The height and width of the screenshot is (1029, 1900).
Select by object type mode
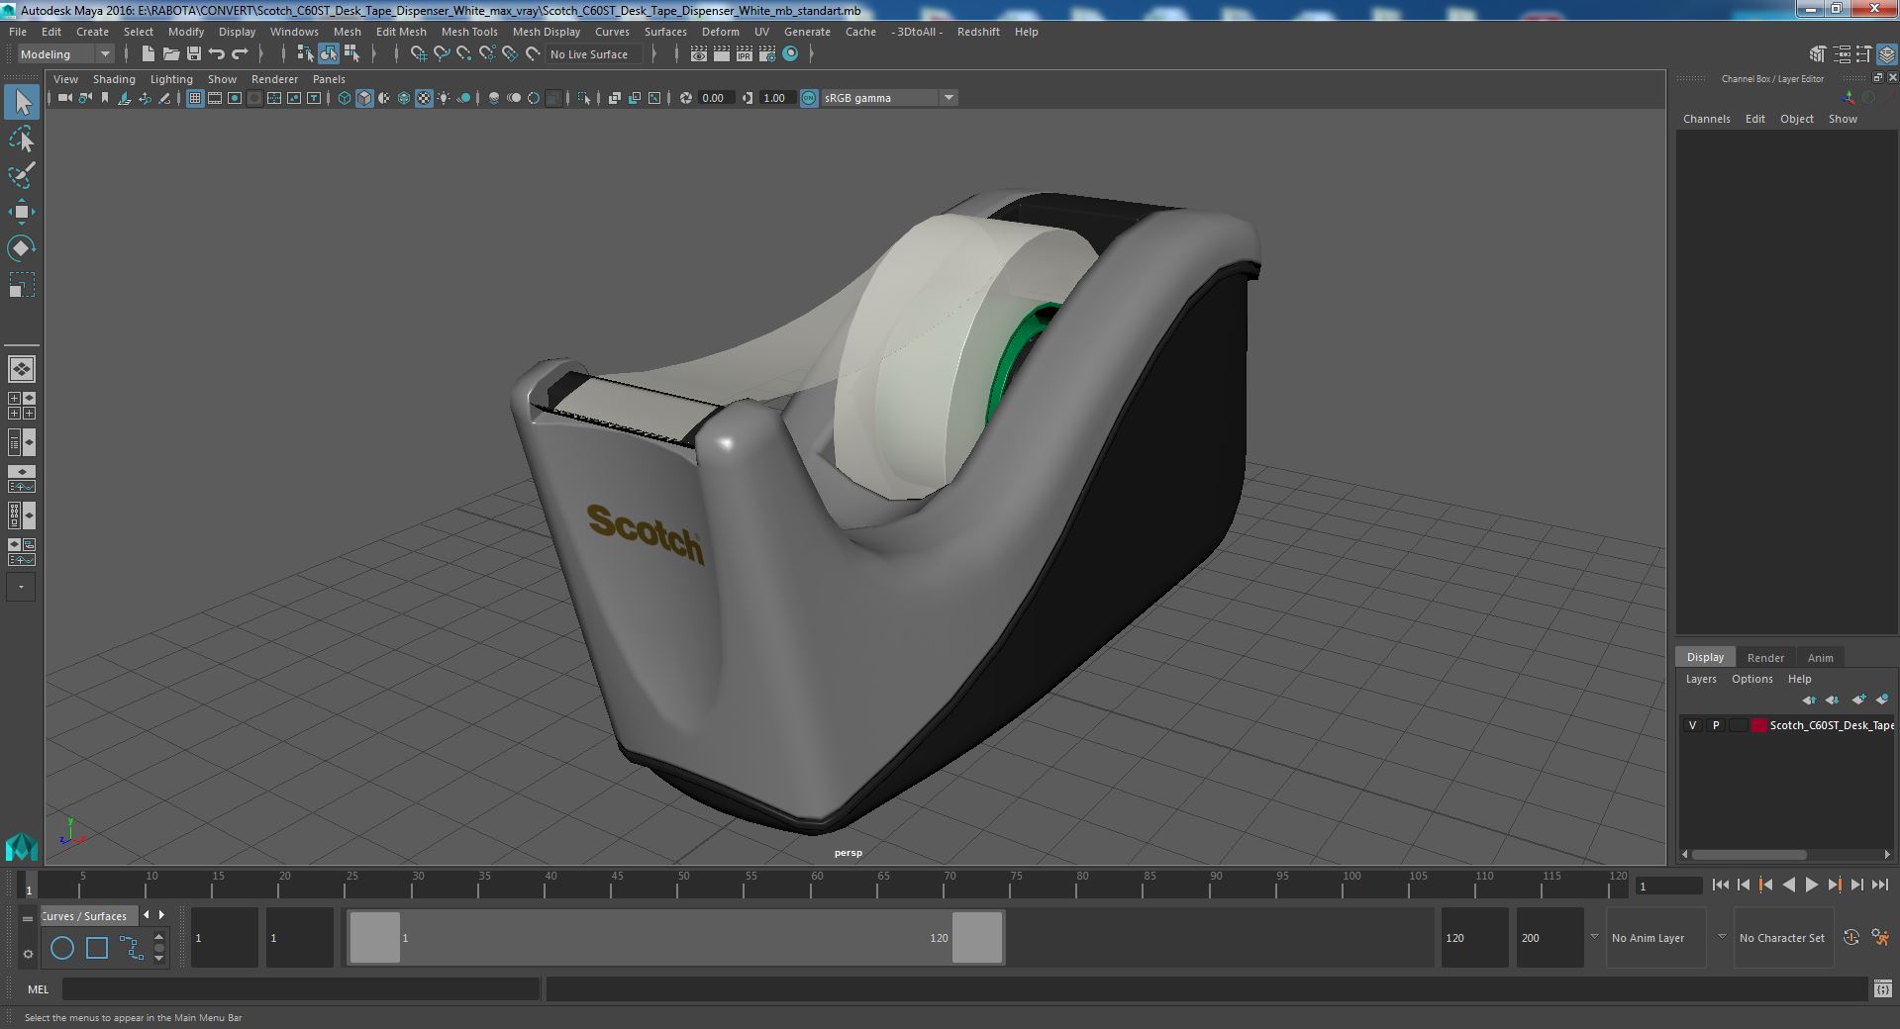click(x=329, y=54)
